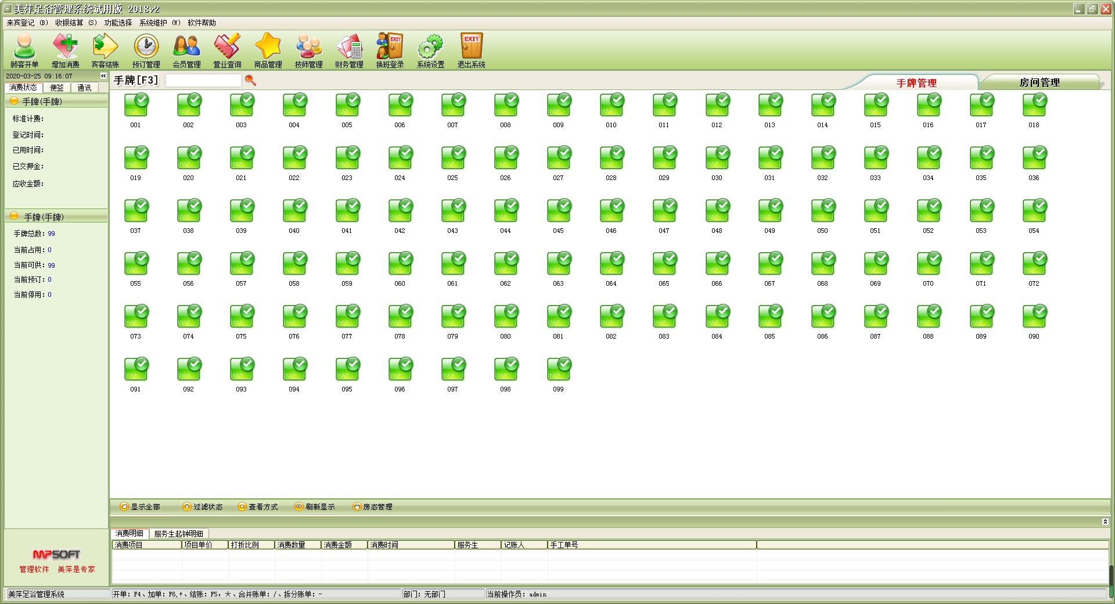Click the 过滤状态 filter button

click(203, 506)
